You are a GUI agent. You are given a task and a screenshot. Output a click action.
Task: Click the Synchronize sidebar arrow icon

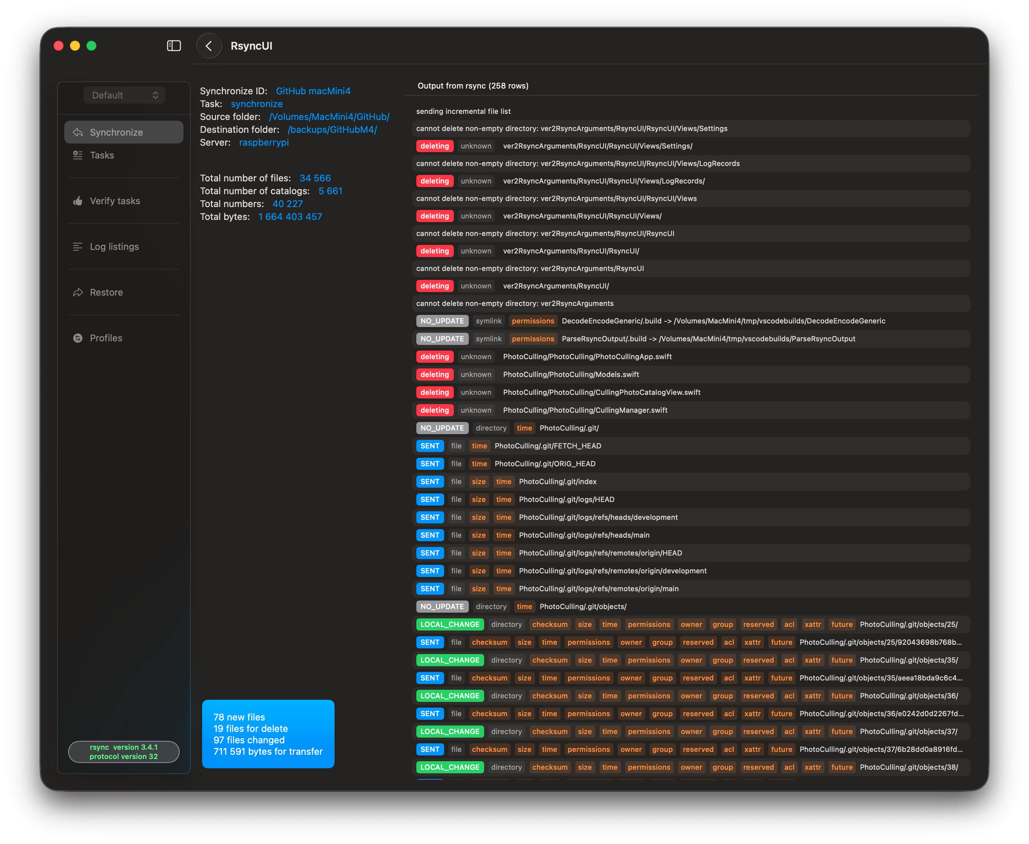coord(78,132)
